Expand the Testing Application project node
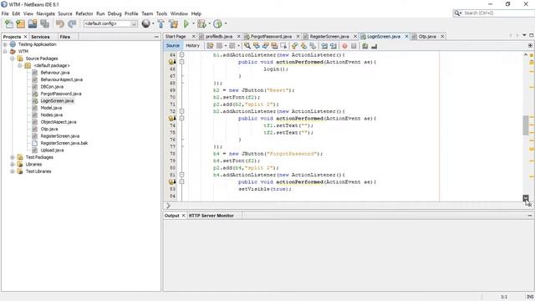The image size is (535, 301). pos(5,44)
